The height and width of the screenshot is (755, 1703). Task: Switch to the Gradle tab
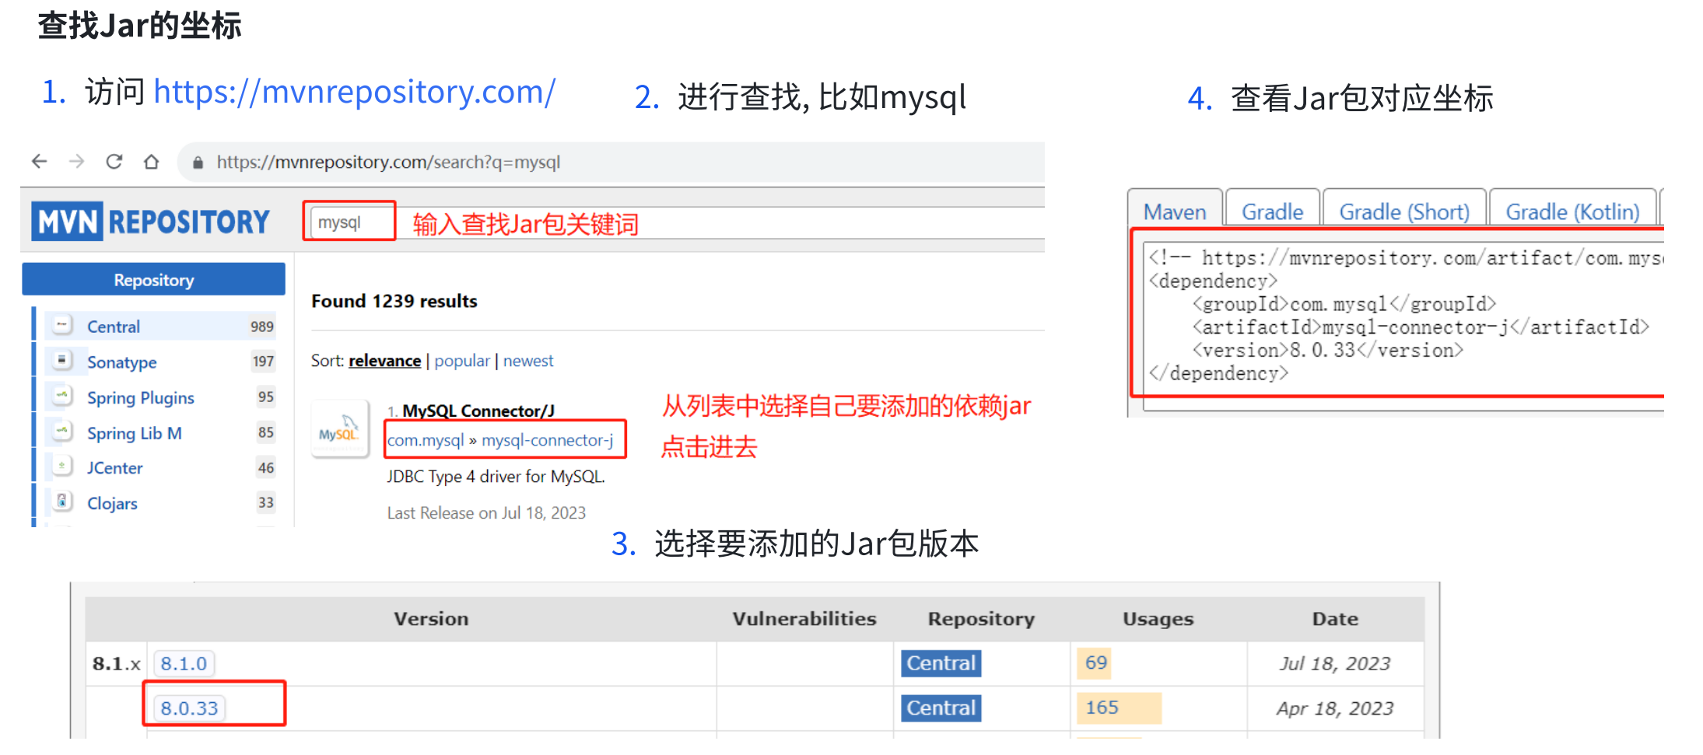click(1273, 211)
